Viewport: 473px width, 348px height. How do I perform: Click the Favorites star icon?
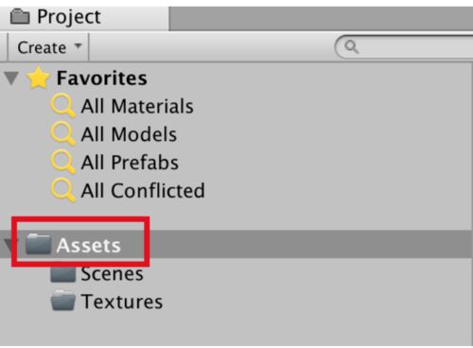[x=39, y=78]
